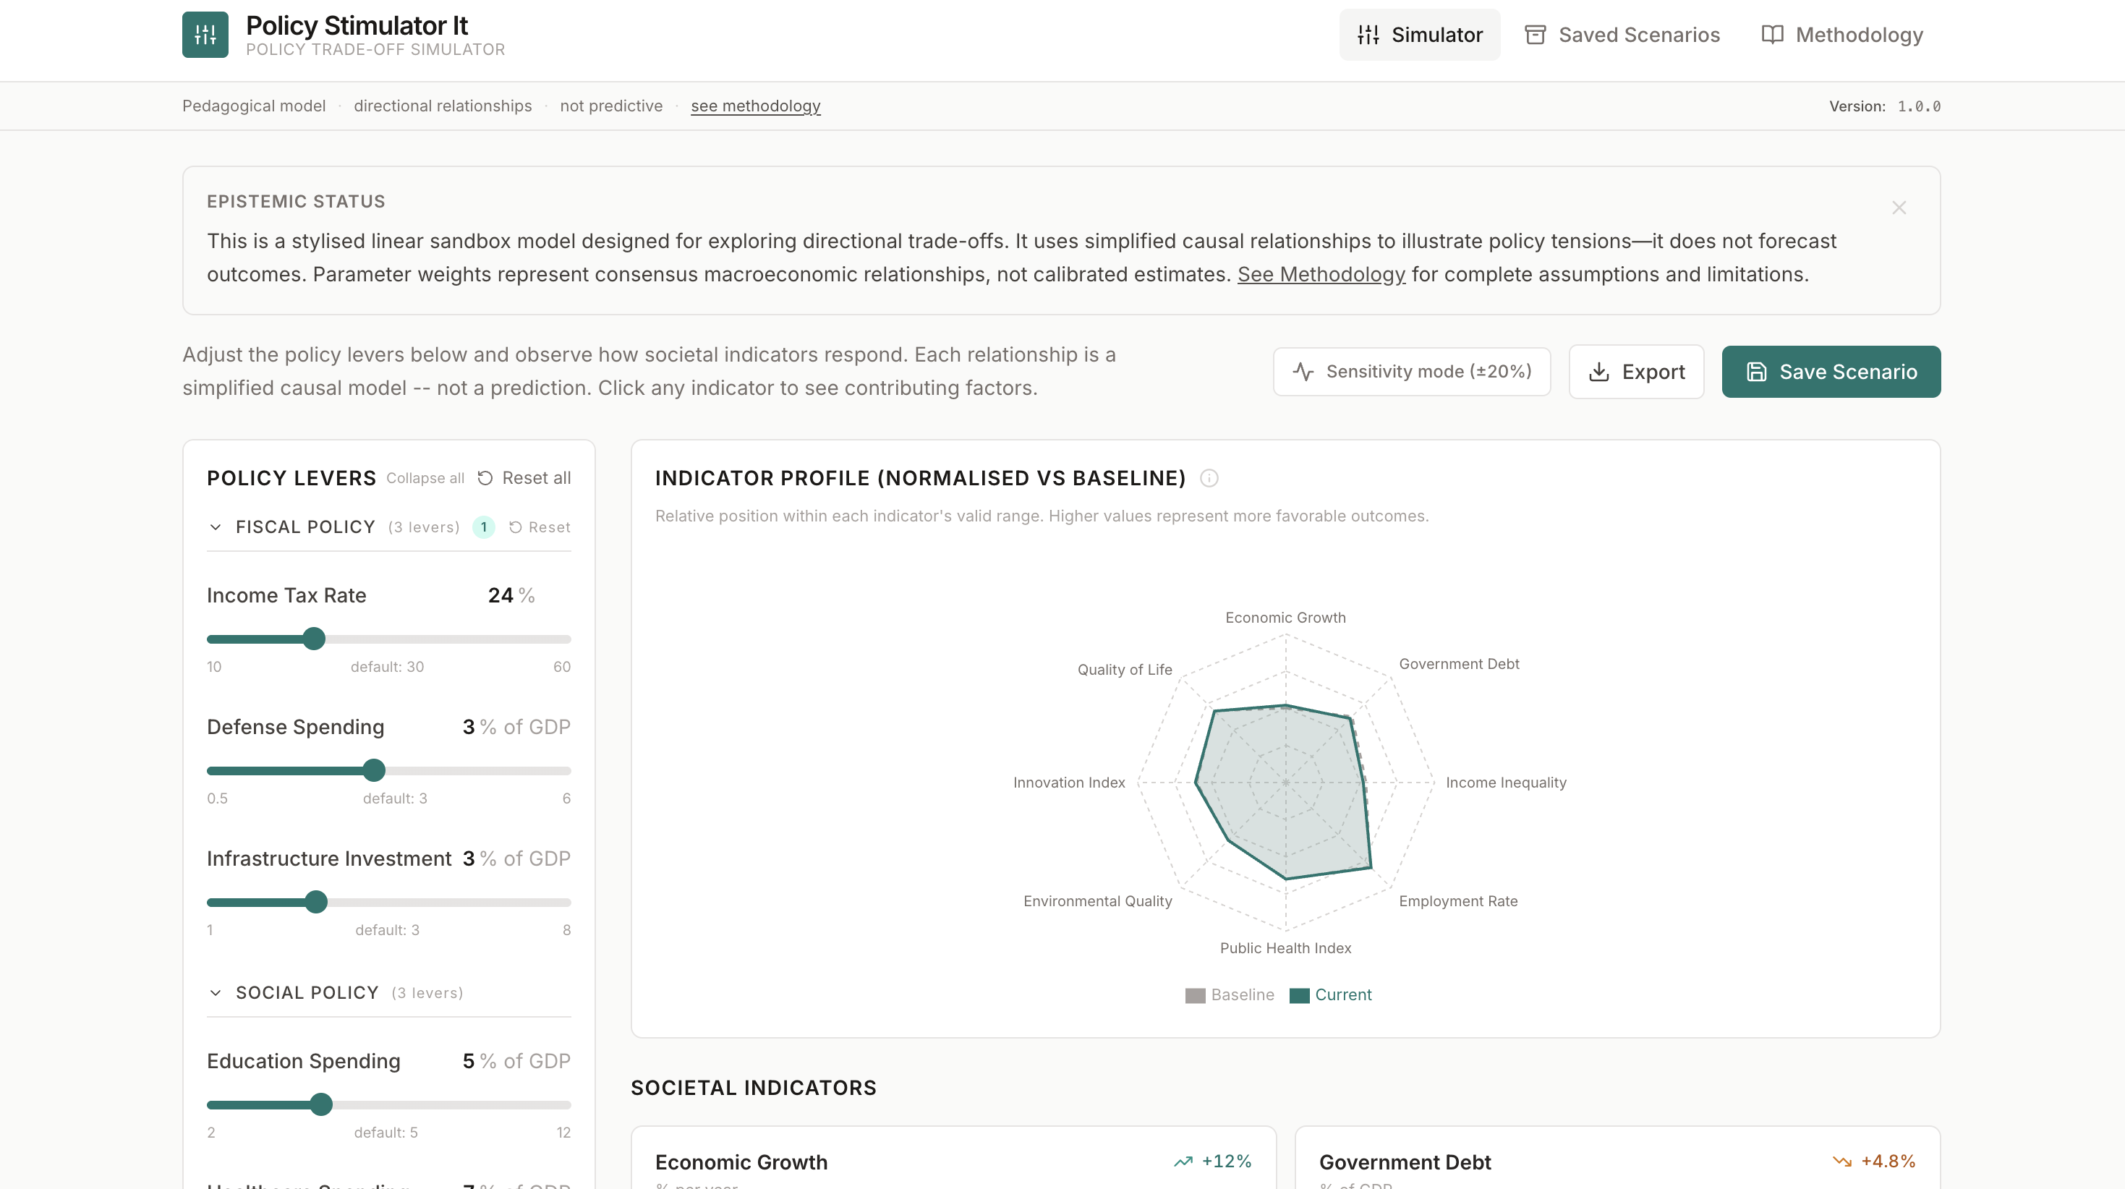Click the Income Tax Rate value 24
The width and height of the screenshot is (2125, 1189).
pyautogui.click(x=500, y=596)
